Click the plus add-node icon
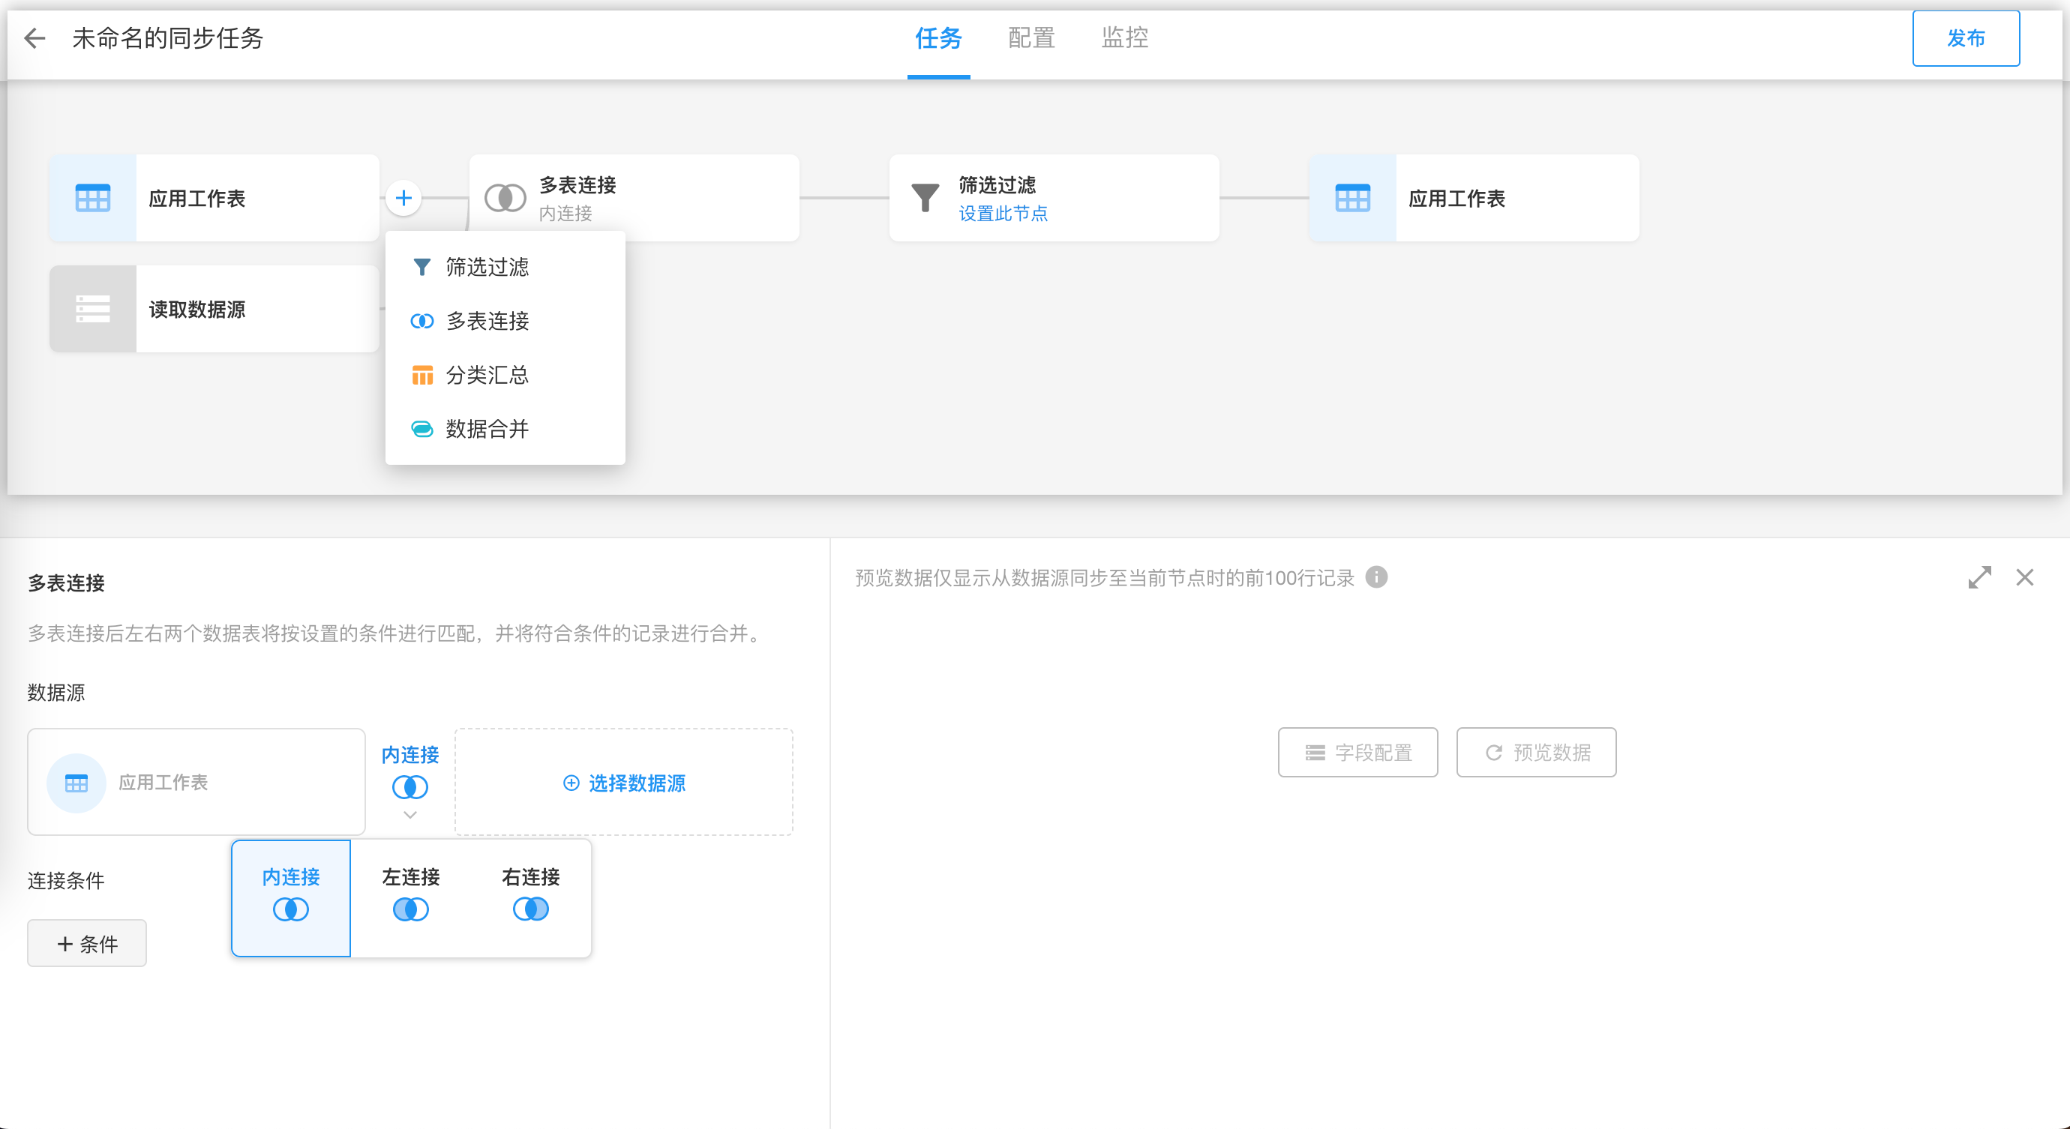 [403, 197]
